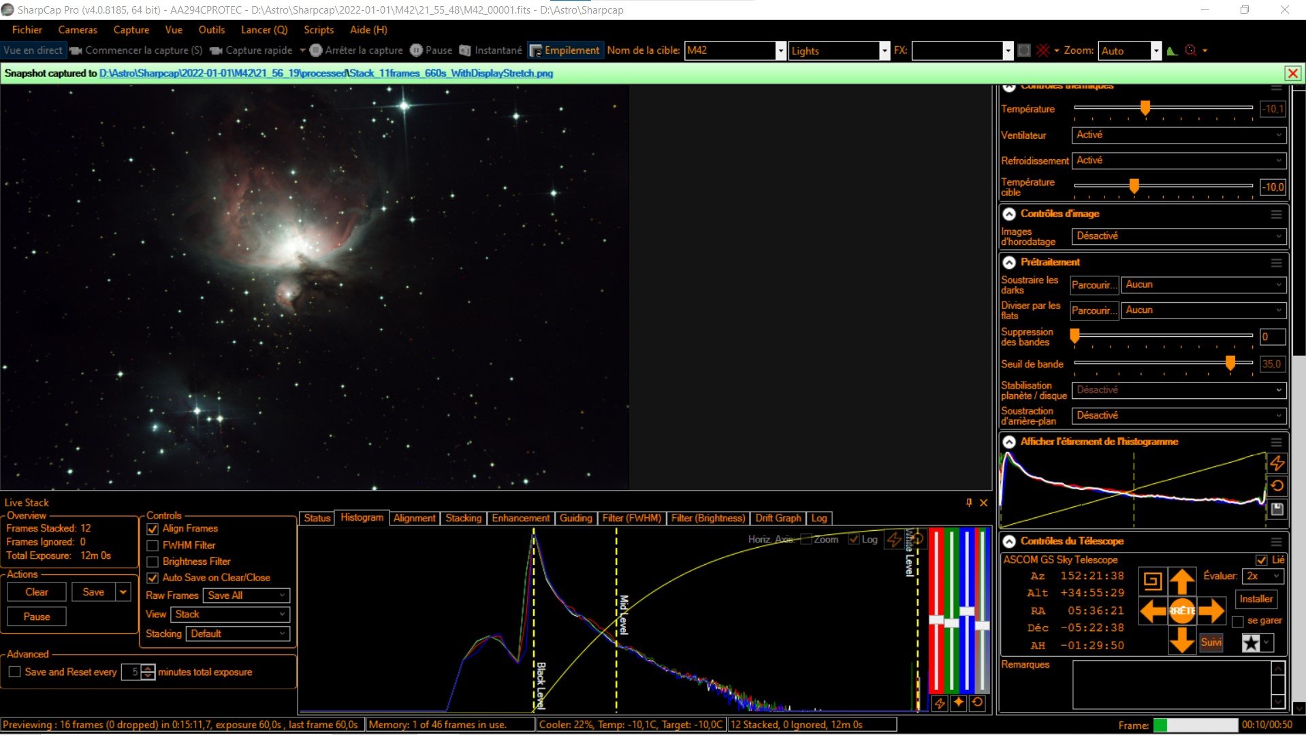The image size is (1306, 735).
Task: Click lightning icon below the color sliders
Action: coord(939,703)
